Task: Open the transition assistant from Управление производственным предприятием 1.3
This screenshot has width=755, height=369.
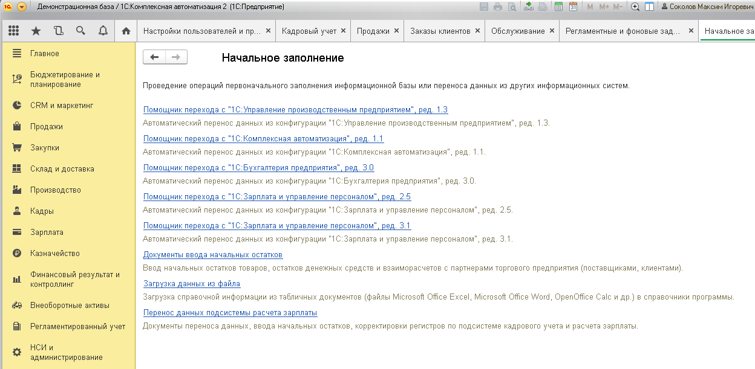Action: tap(295, 110)
